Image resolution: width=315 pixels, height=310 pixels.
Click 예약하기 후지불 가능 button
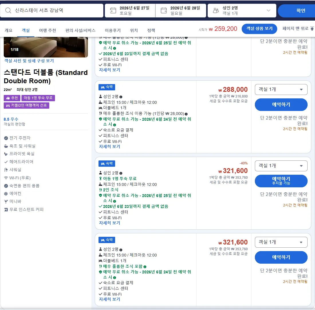(x=281, y=181)
